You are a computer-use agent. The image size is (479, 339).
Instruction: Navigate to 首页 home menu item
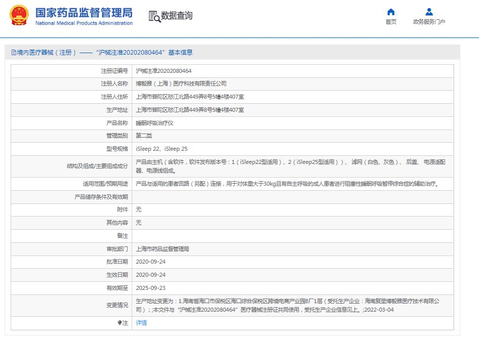tap(390, 22)
